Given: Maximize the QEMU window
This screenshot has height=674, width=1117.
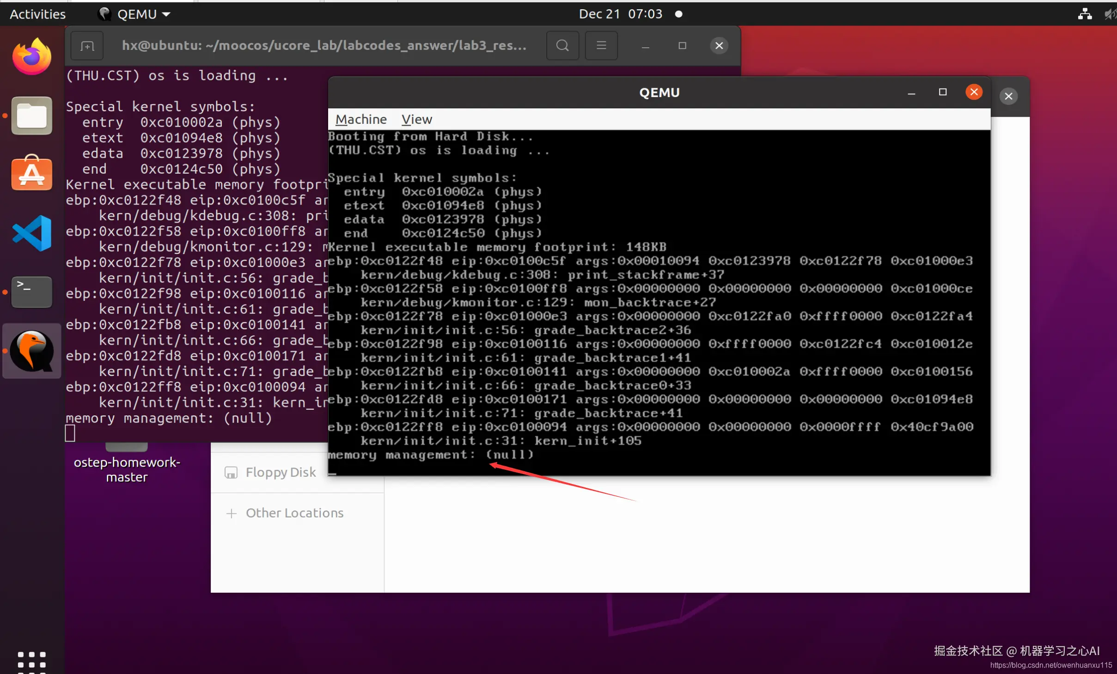Looking at the screenshot, I should [942, 92].
